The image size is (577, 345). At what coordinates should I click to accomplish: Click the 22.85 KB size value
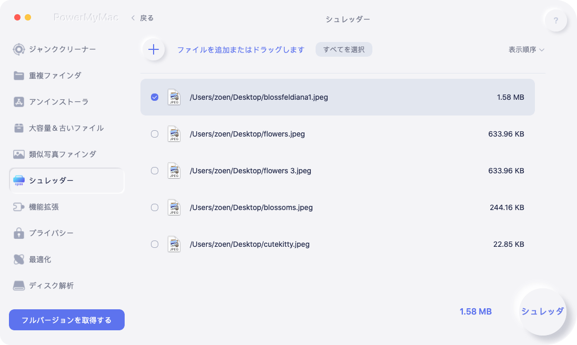click(509, 244)
